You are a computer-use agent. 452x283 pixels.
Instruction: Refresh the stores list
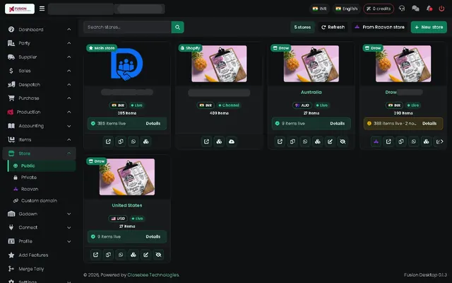click(333, 27)
